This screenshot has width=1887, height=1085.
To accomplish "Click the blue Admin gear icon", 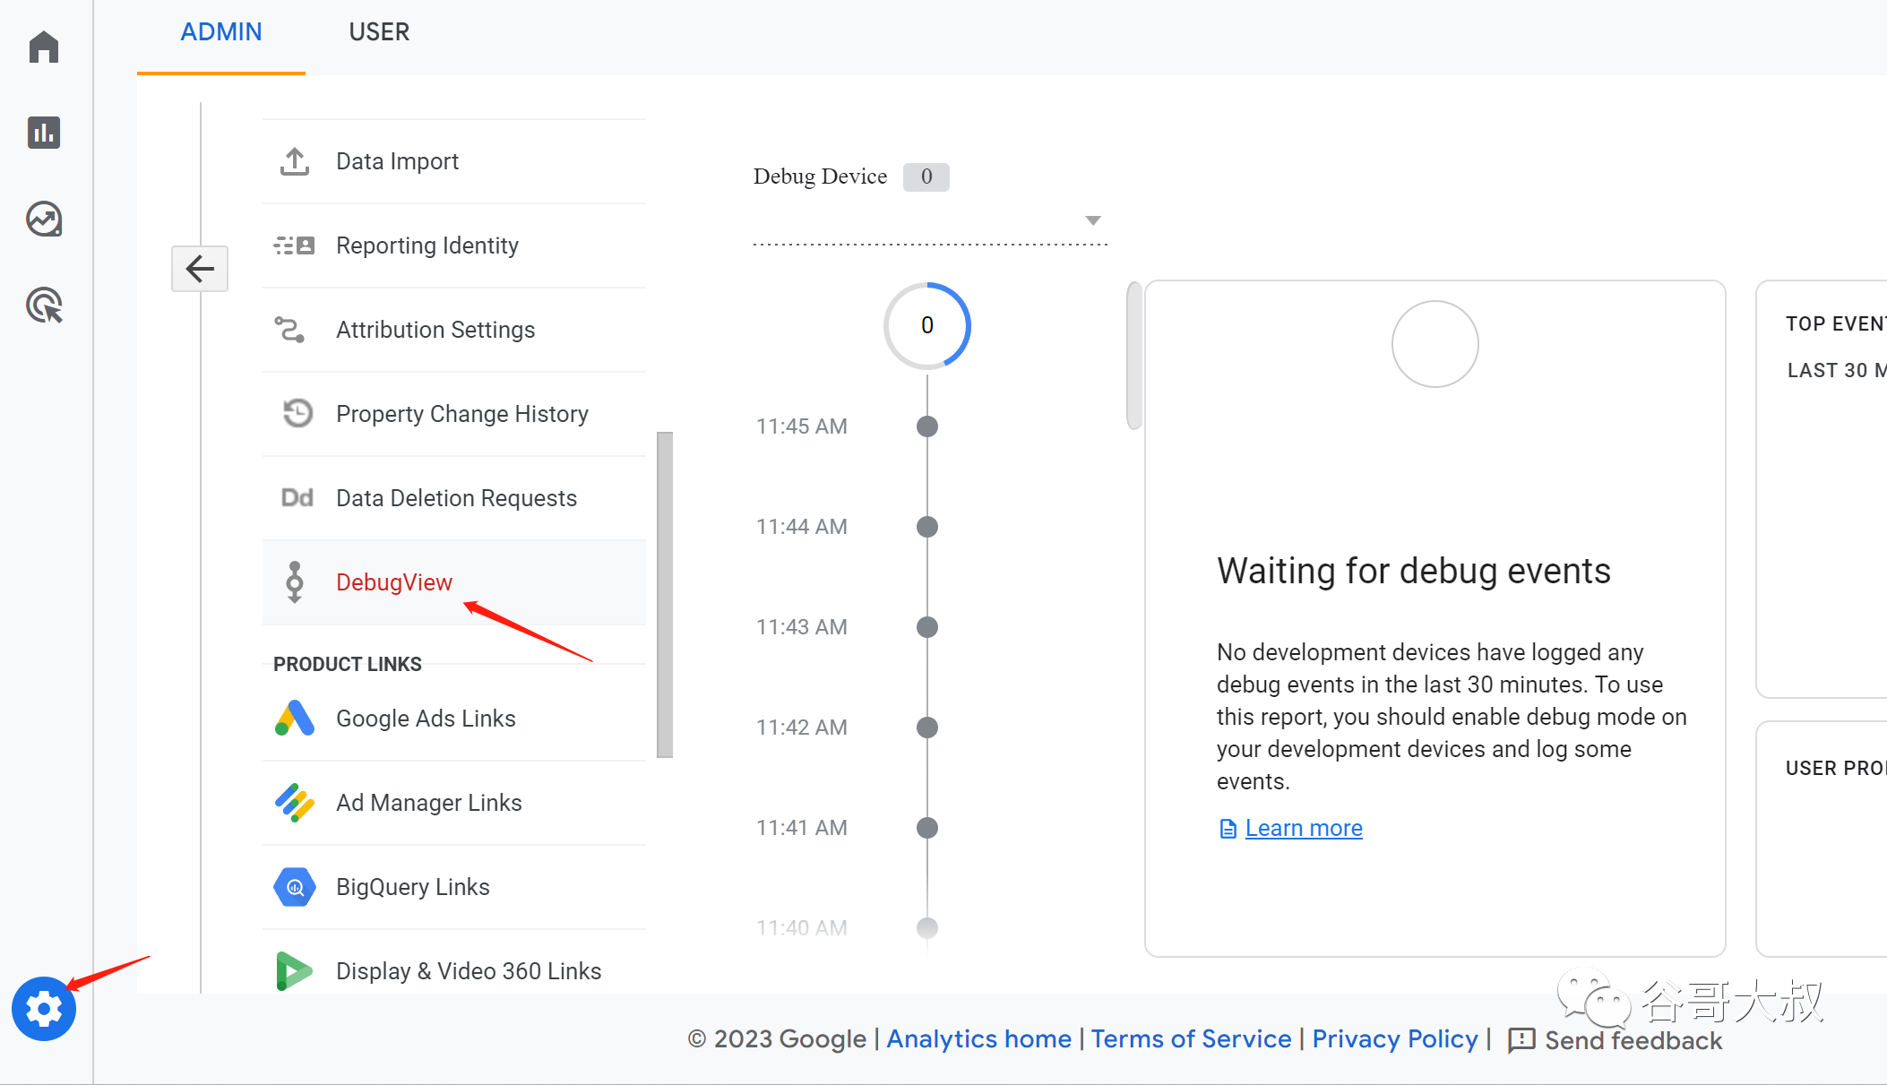I will [43, 1009].
